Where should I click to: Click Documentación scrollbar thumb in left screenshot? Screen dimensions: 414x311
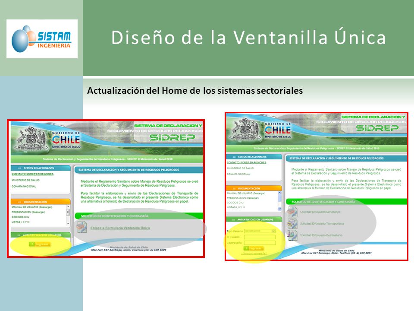[68, 212]
